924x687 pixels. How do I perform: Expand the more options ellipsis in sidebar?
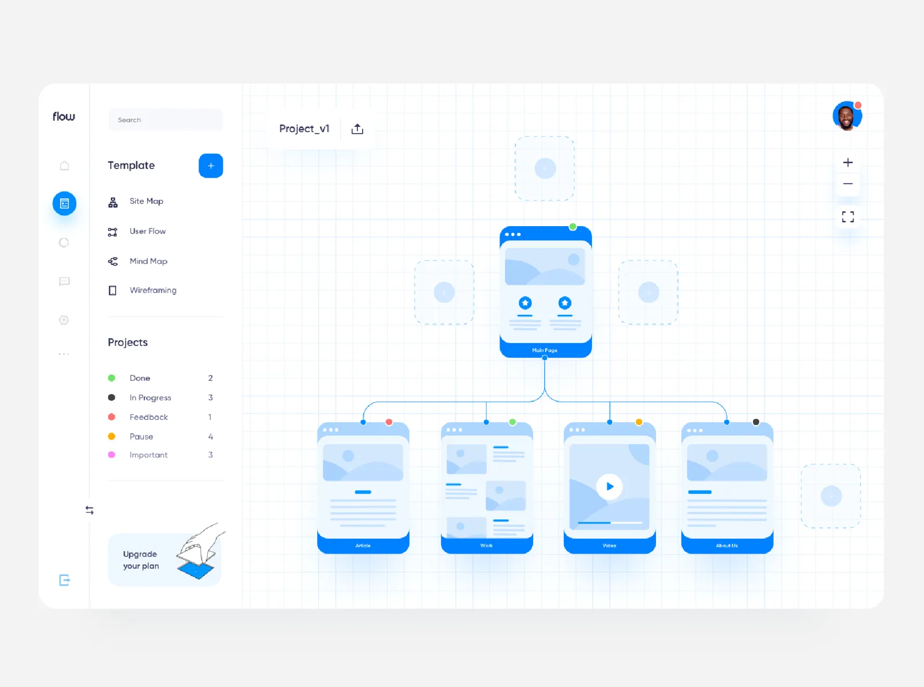(64, 354)
